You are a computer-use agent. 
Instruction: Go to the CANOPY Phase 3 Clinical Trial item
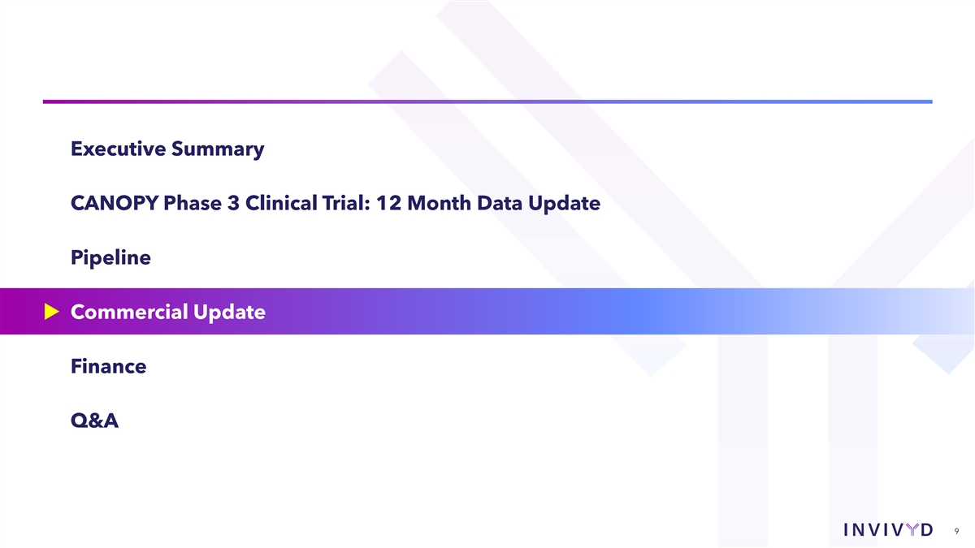(335, 204)
